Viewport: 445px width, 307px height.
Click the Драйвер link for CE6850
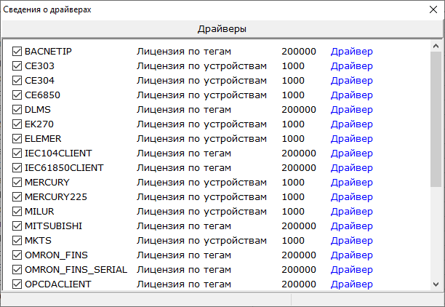point(352,95)
